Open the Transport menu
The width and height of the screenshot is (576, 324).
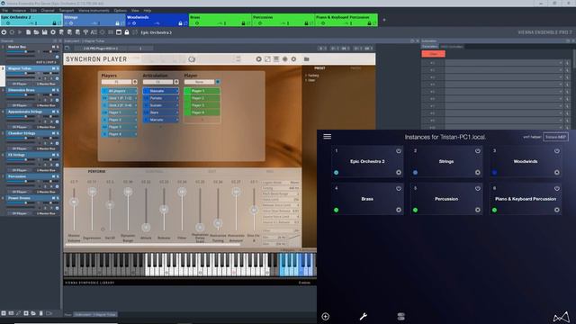(x=67, y=11)
